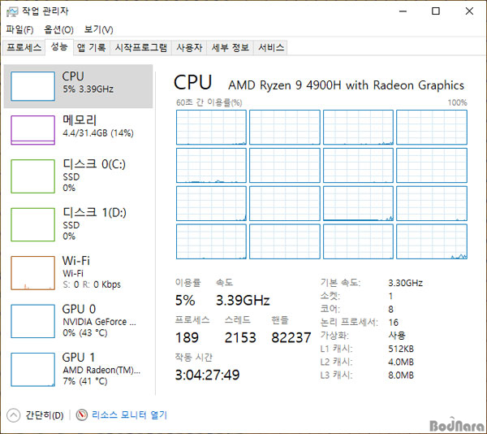Select the 디스크 1(D:) SSD graph
Viewport: 487px width, 434px height.
point(33,224)
